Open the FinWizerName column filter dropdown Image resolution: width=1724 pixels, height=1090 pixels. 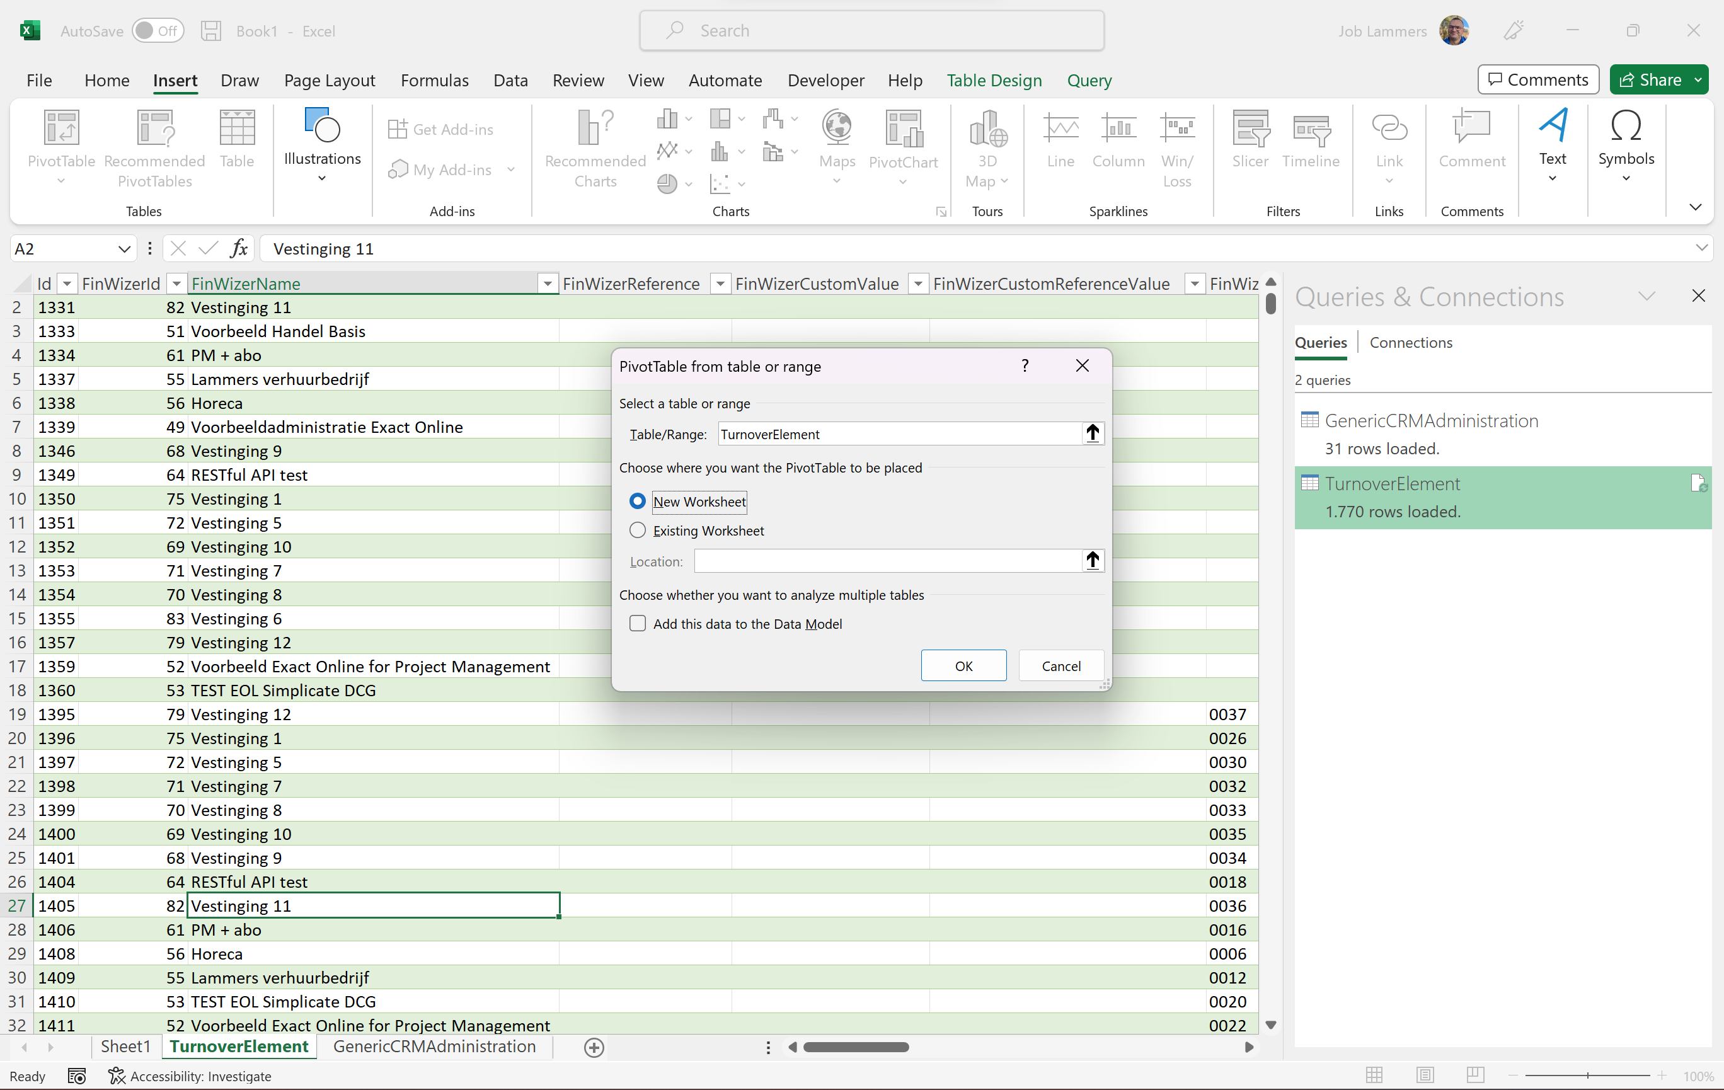pos(547,284)
